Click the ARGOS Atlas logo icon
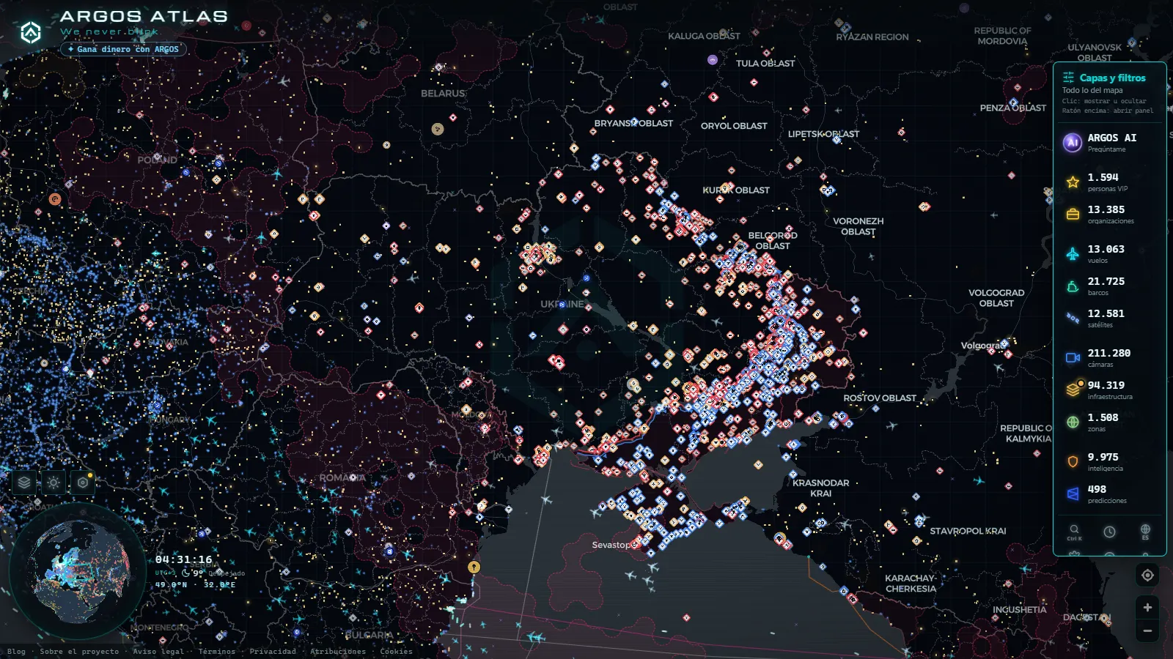This screenshot has width=1173, height=659. [x=31, y=32]
